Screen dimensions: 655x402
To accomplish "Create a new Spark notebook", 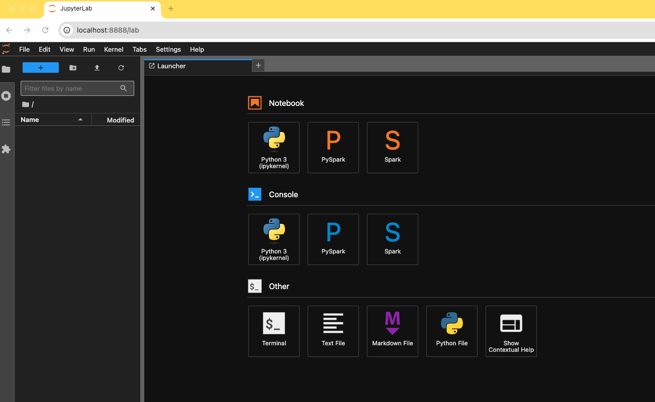I will pos(393,148).
